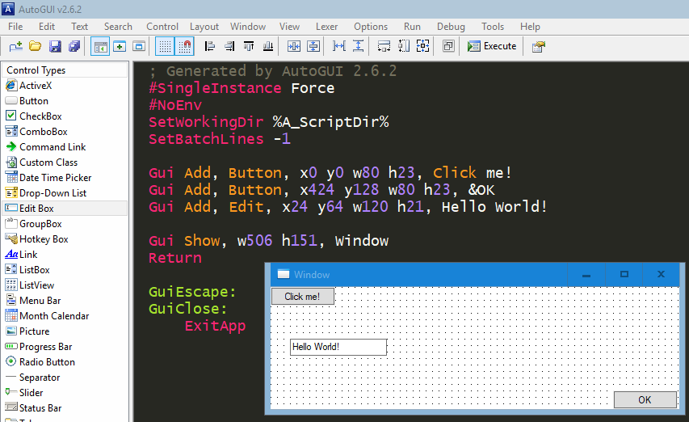The width and height of the screenshot is (689, 422).
Task: Open the Lexer menu
Action: click(326, 27)
